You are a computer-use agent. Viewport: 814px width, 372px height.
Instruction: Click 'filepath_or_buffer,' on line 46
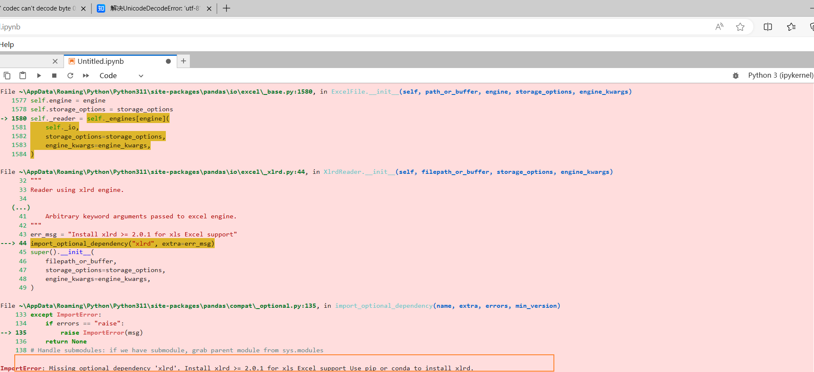click(x=81, y=261)
